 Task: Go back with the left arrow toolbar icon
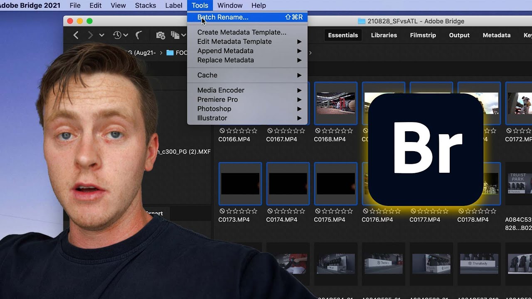coord(76,35)
